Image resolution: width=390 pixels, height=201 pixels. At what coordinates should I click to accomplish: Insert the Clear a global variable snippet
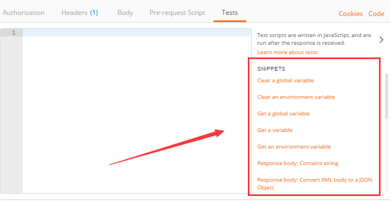coord(285,81)
